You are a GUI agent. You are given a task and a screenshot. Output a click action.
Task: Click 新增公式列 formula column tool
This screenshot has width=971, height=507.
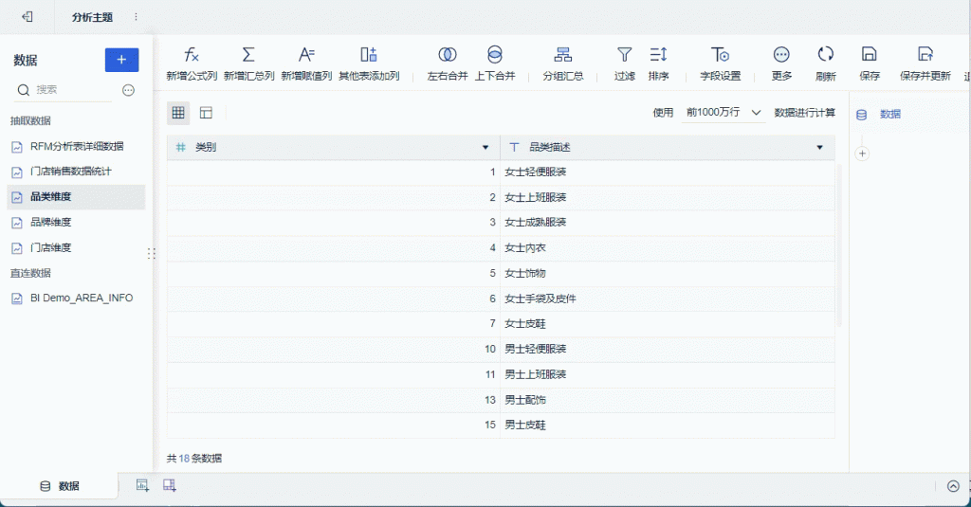[192, 63]
